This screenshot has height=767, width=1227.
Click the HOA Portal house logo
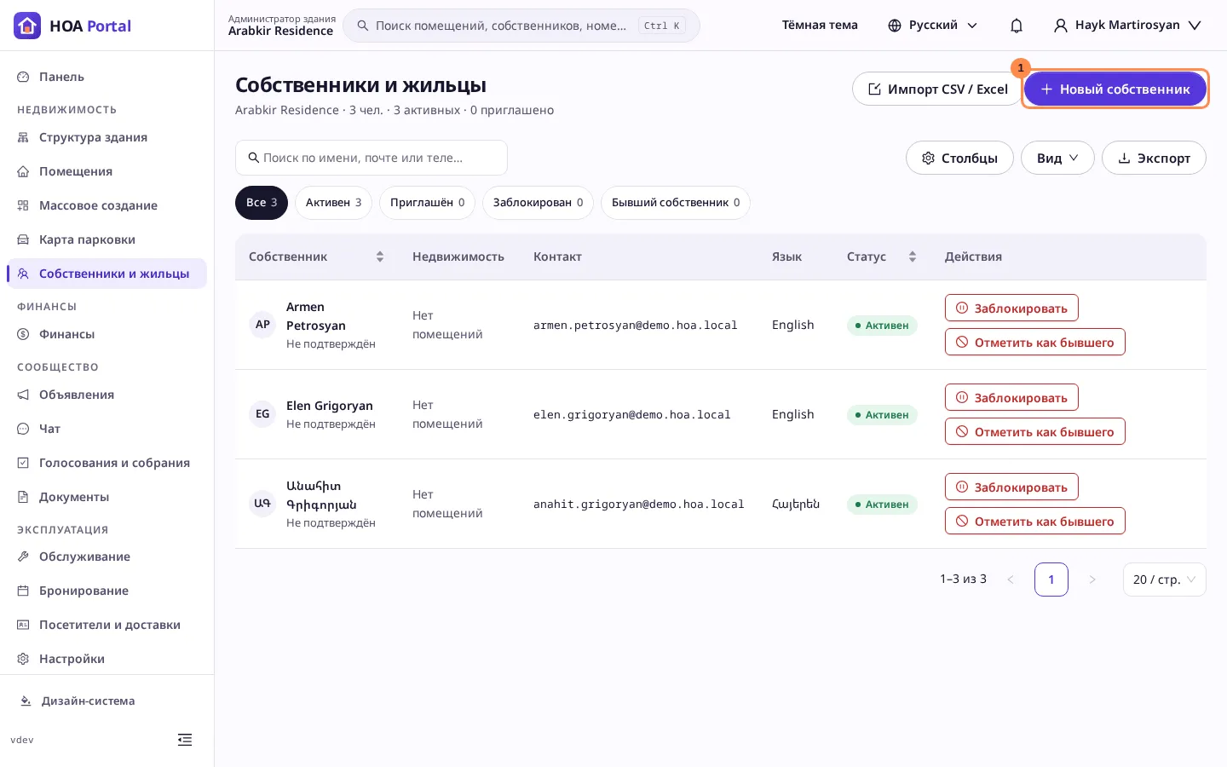point(27,26)
